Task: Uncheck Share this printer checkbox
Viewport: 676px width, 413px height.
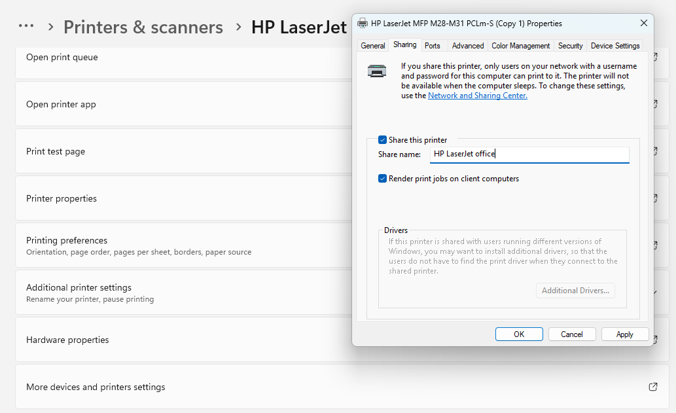Action: 382,139
